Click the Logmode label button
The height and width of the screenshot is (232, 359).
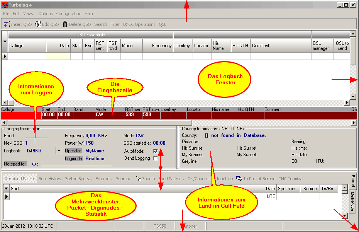click(74, 159)
